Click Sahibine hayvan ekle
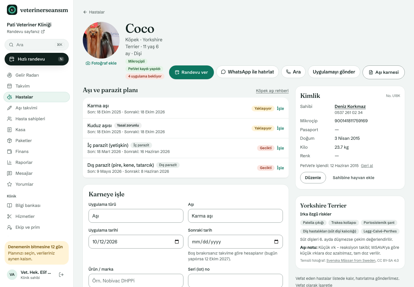The height and width of the screenshot is (287, 414). [x=353, y=178]
